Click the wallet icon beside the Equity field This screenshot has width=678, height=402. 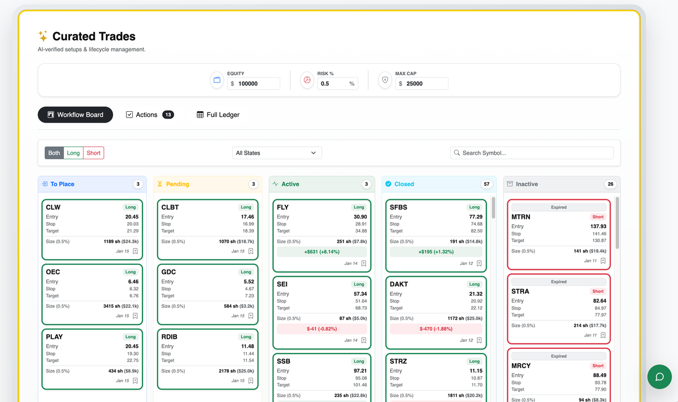click(216, 80)
